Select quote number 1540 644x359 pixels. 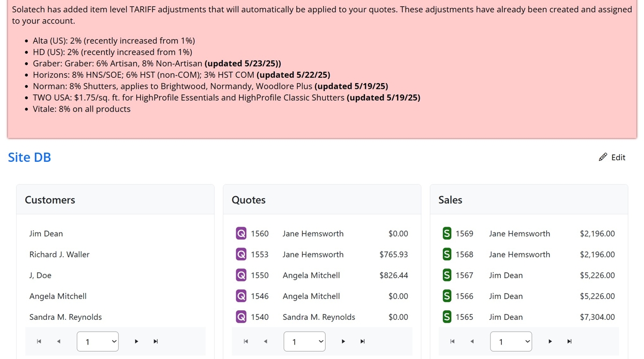click(x=260, y=317)
